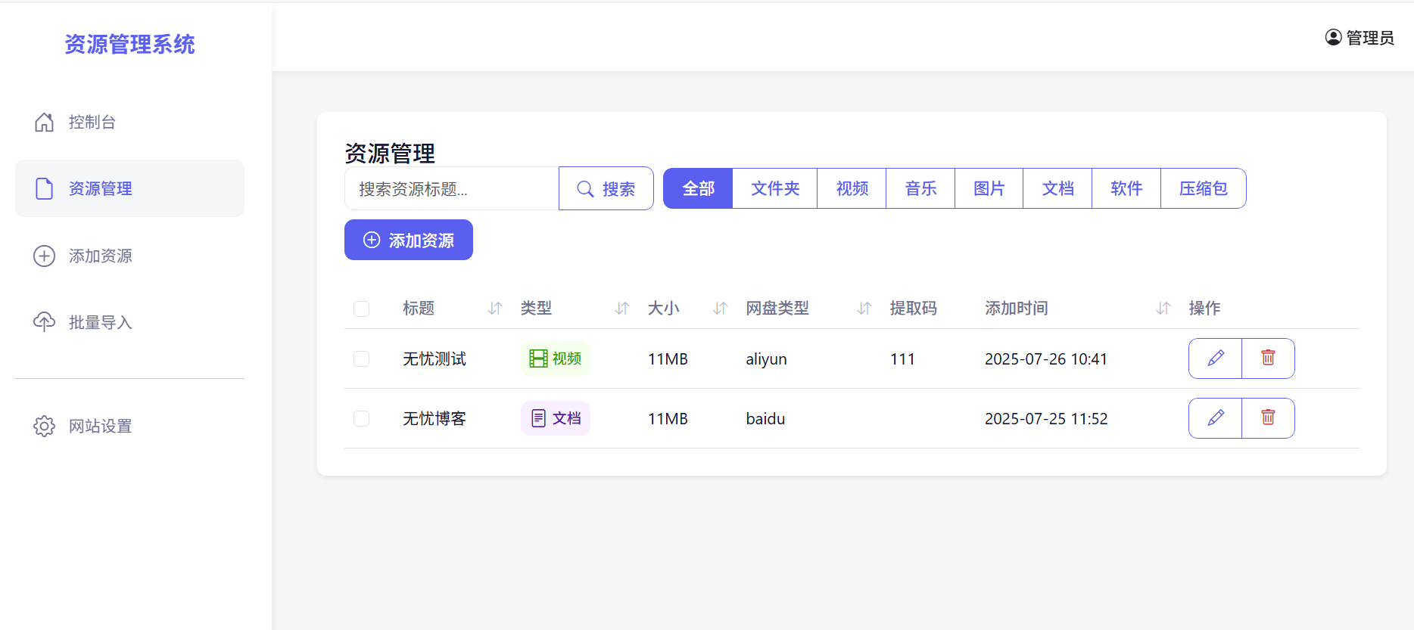This screenshot has height=630, width=1414.
Task: Edit the 无忧博客 row with pencil icon
Action: 1215,418
